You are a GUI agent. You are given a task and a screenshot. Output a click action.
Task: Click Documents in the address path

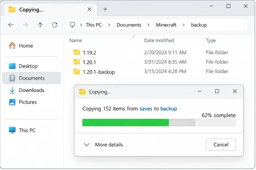(129, 25)
